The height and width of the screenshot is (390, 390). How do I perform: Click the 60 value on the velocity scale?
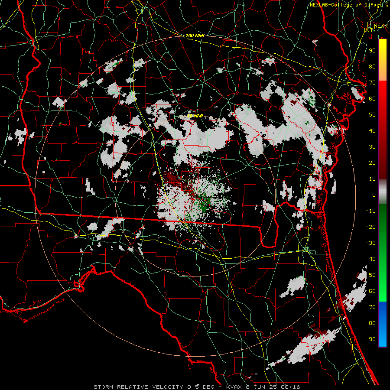(372, 98)
